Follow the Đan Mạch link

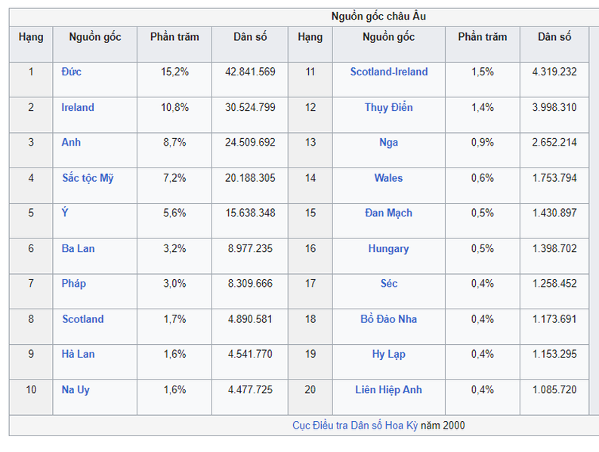click(x=388, y=214)
